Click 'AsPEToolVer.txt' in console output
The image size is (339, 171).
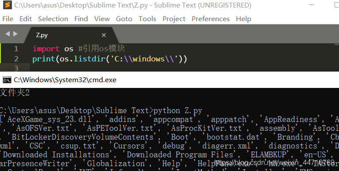point(120,128)
